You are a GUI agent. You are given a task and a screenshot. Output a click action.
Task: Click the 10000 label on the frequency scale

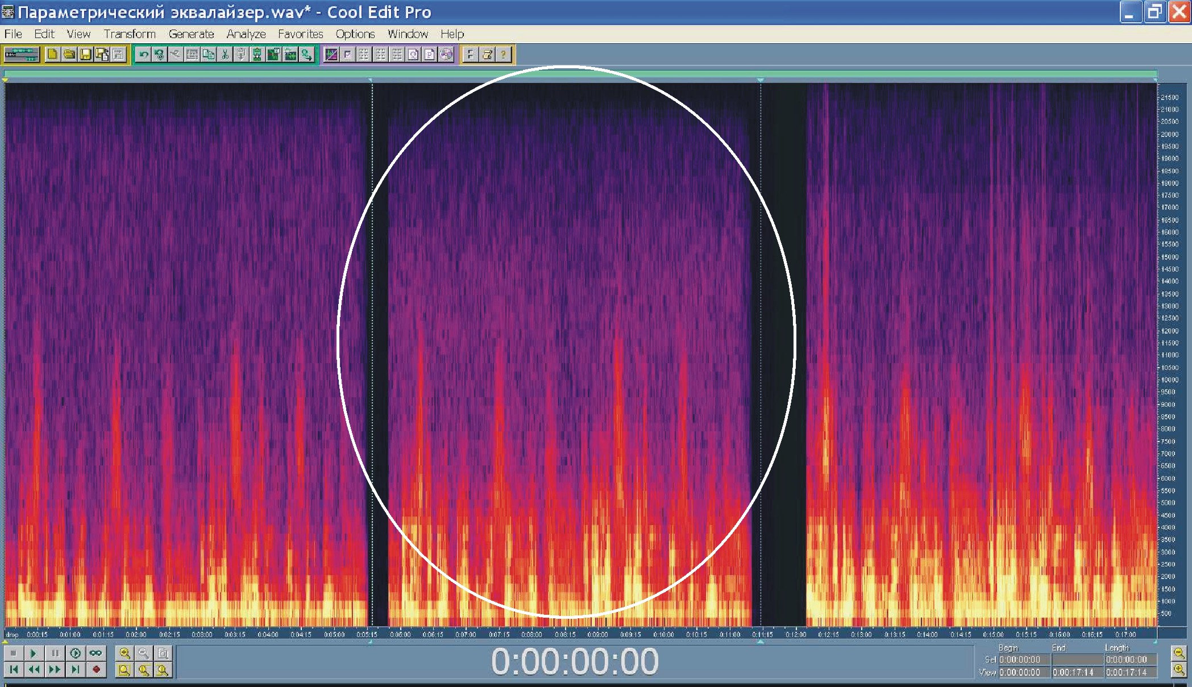tap(1170, 380)
